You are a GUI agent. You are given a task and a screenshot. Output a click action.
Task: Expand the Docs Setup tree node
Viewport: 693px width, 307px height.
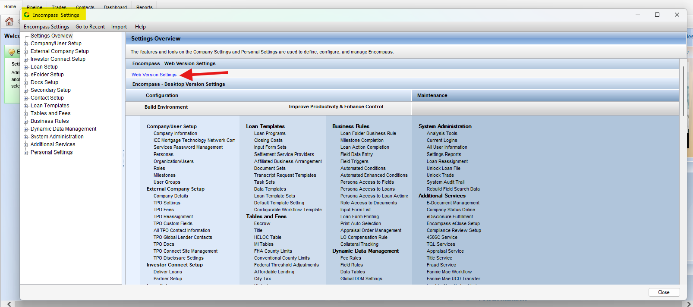pyautogui.click(x=26, y=83)
